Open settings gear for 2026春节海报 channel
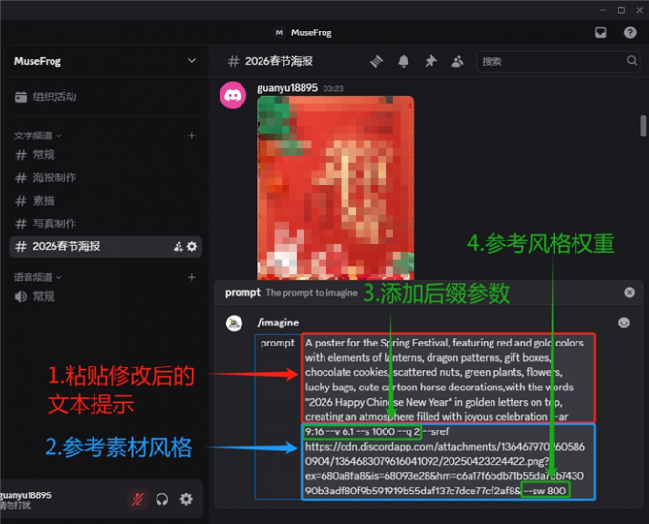This screenshot has height=524, width=649. pos(192,246)
